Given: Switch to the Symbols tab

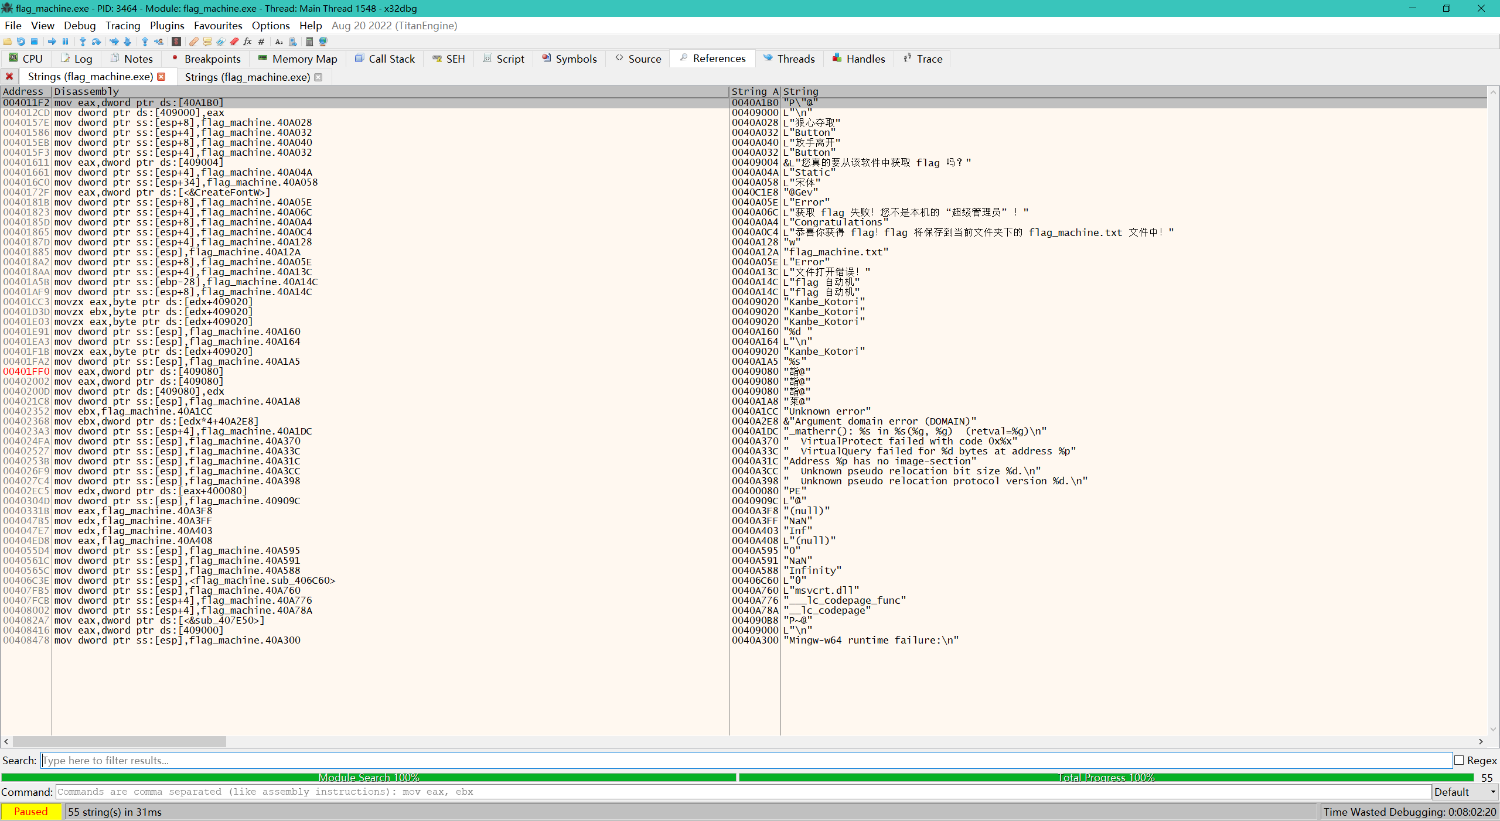Looking at the screenshot, I should coord(570,59).
